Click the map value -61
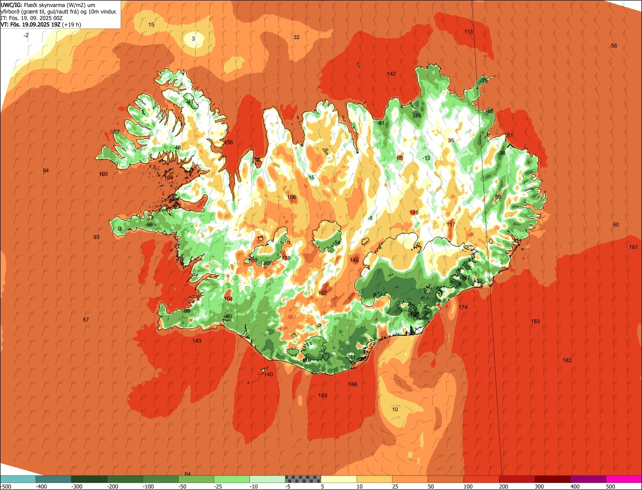This screenshot has width=642, height=490. [x=380, y=123]
